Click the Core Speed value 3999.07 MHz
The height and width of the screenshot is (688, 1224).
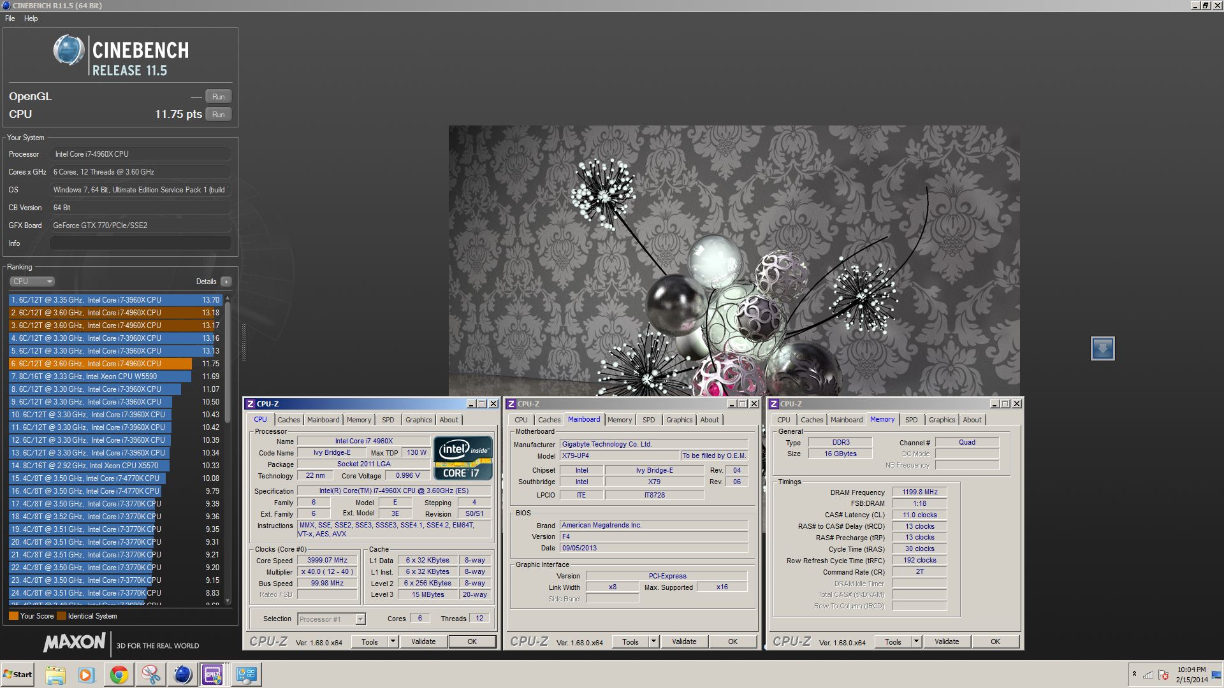click(x=327, y=561)
